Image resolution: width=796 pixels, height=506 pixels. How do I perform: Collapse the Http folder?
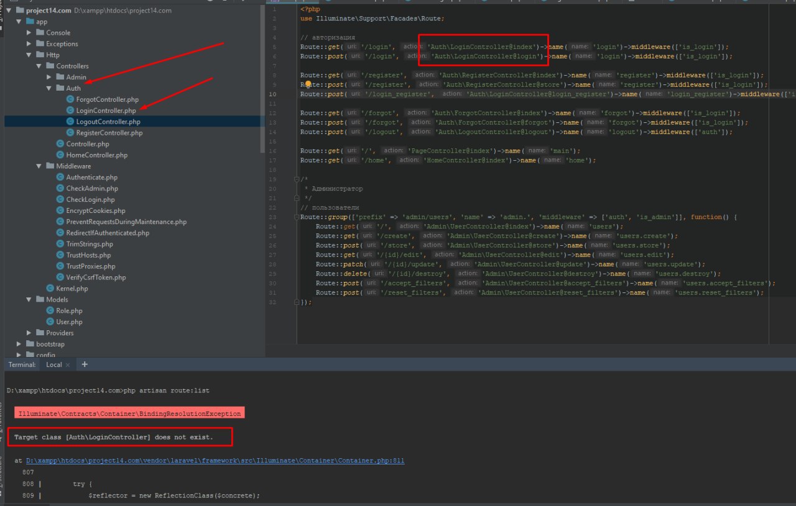[x=29, y=55]
